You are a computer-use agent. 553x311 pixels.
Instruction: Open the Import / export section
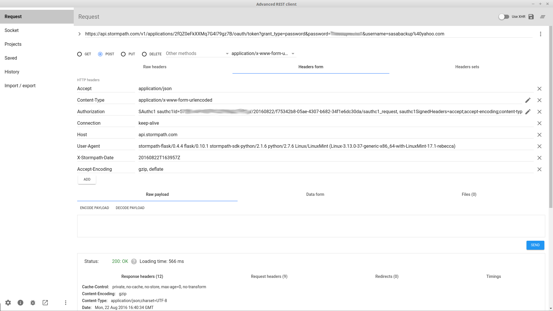(37, 86)
